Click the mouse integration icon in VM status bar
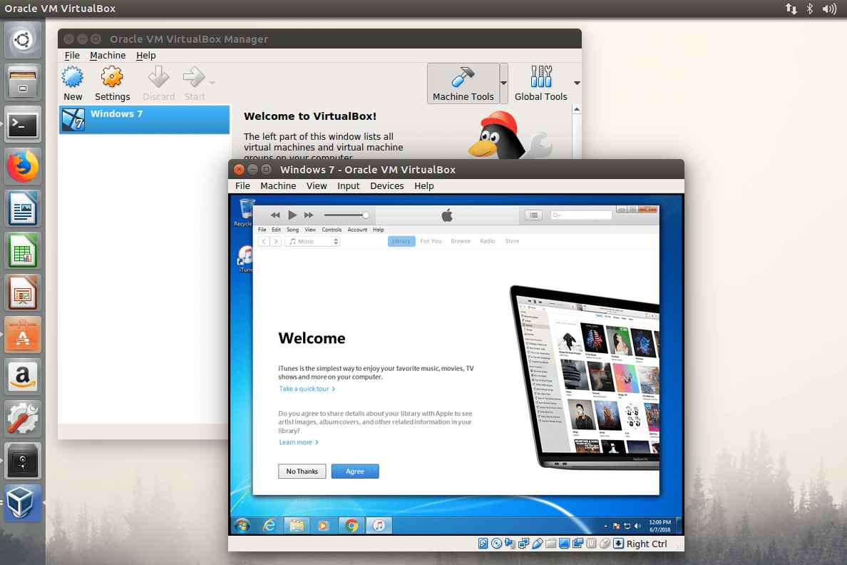Screen dimensions: 847x565 [605, 544]
